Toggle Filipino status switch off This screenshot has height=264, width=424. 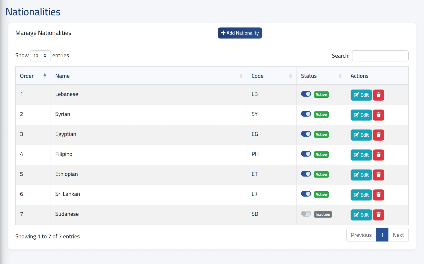[x=306, y=154]
